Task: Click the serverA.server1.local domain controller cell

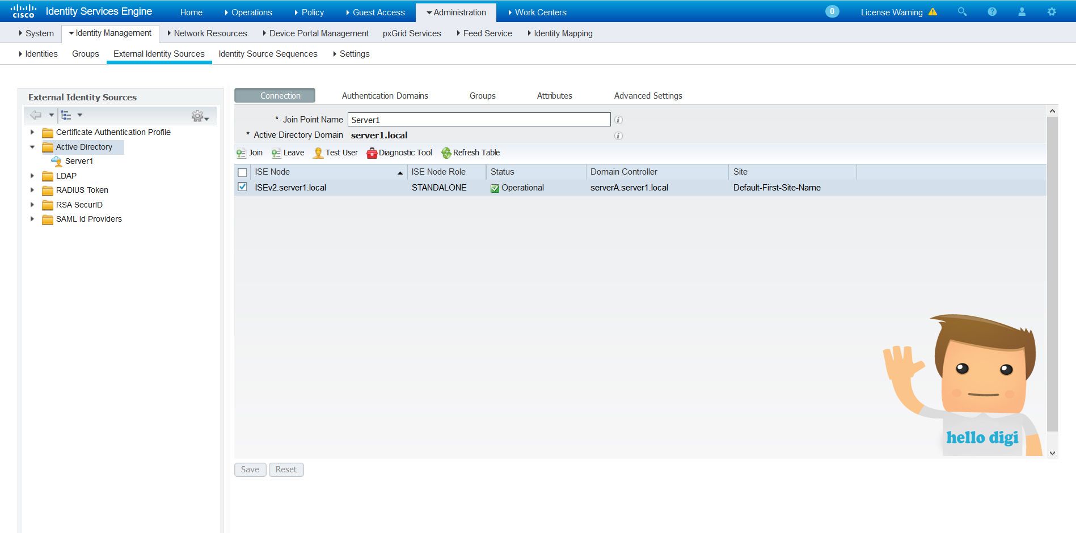Action: pos(630,188)
